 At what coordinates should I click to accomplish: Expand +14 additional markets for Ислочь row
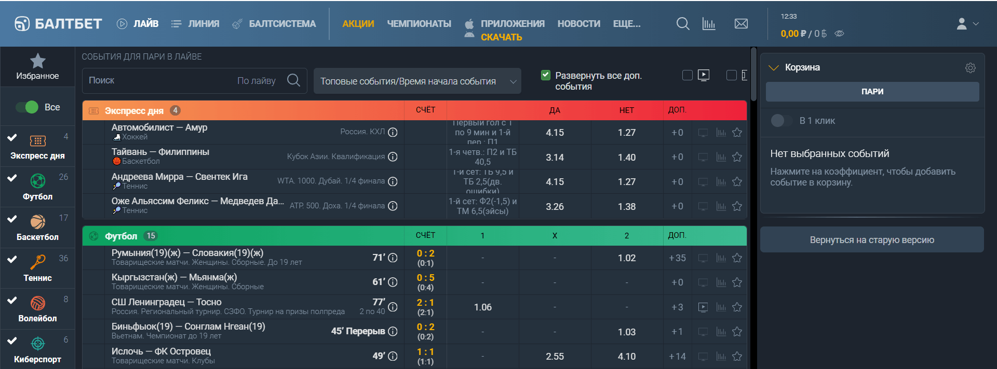[677, 357]
